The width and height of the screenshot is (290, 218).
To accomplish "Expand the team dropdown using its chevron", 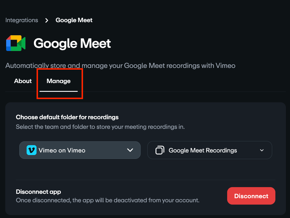I will click(x=130, y=150).
